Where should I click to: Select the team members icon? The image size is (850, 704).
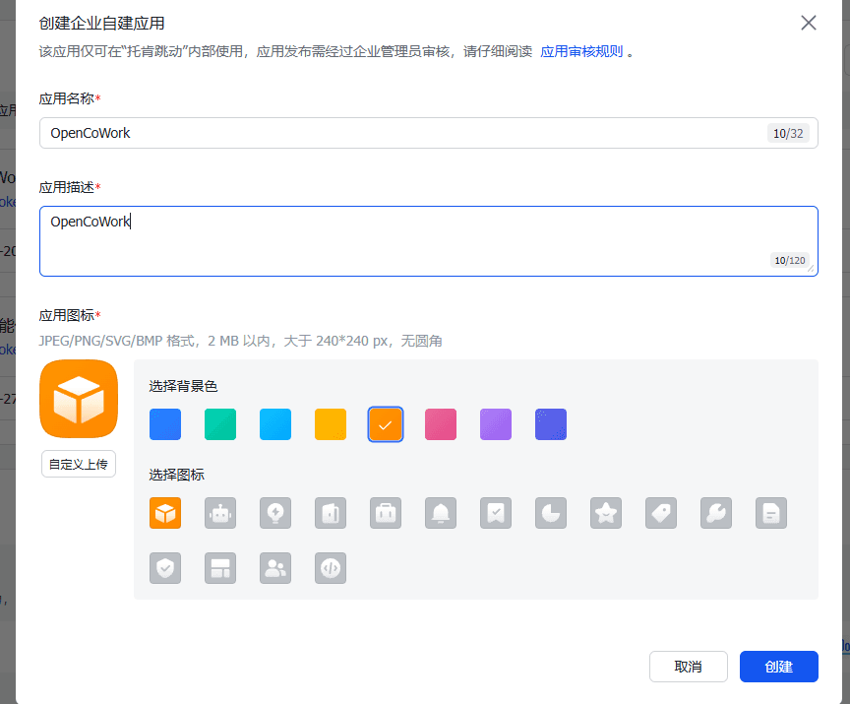point(275,568)
